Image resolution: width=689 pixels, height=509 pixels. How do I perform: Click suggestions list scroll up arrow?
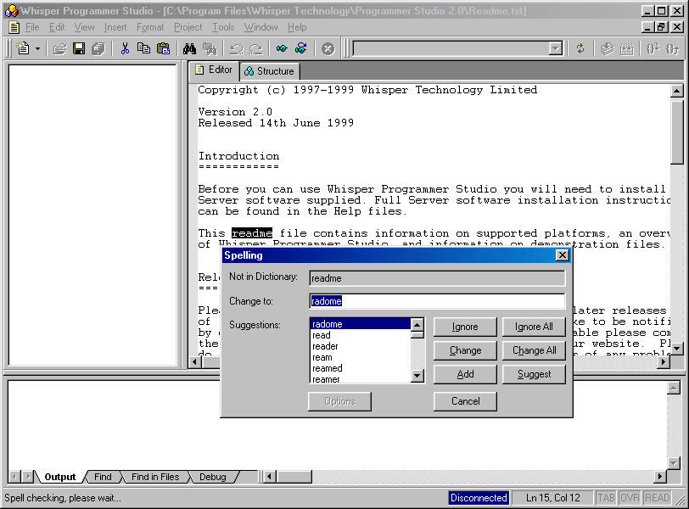click(x=417, y=325)
